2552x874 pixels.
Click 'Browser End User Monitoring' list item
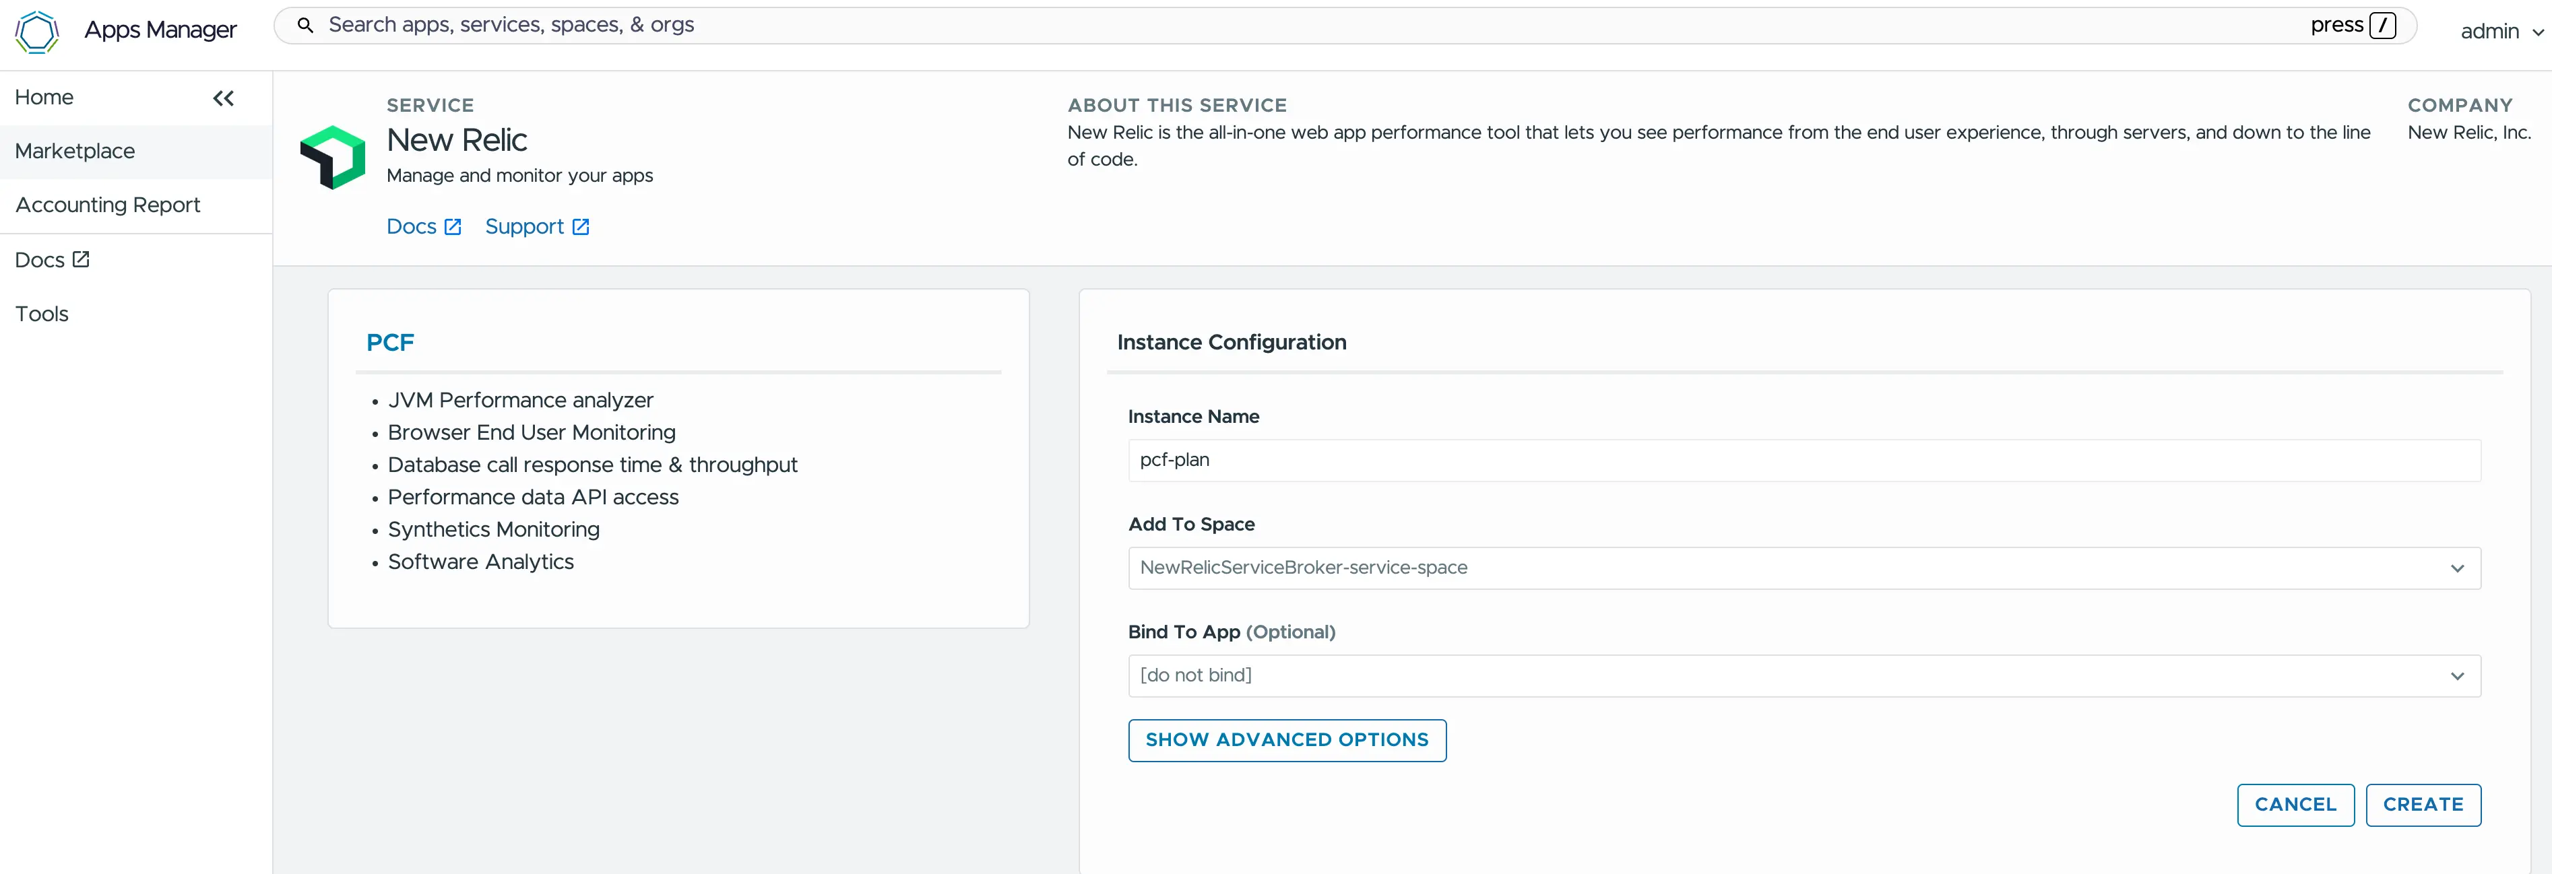(531, 432)
